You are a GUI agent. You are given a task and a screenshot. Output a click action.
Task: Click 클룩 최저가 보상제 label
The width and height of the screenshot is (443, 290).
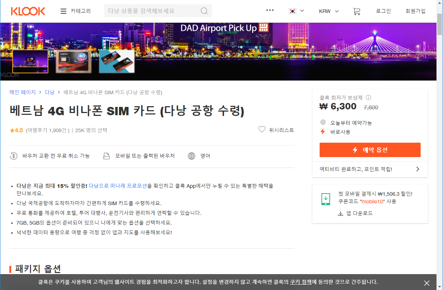click(x=341, y=98)
